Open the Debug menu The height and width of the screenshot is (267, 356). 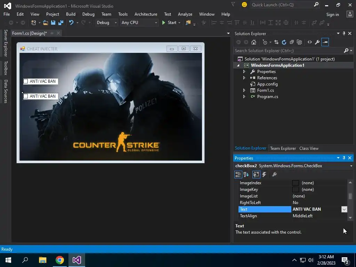tap(88, 14)
